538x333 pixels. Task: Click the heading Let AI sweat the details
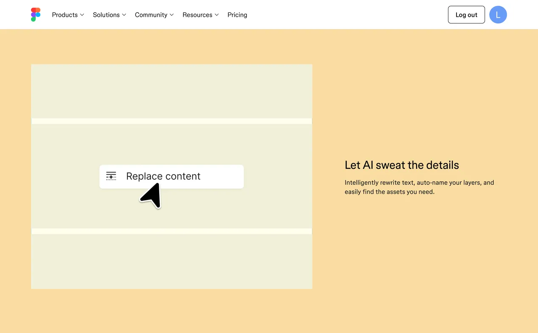(x=401, y=165)
